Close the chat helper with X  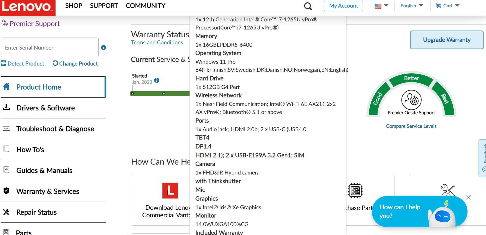coord(469,197)
